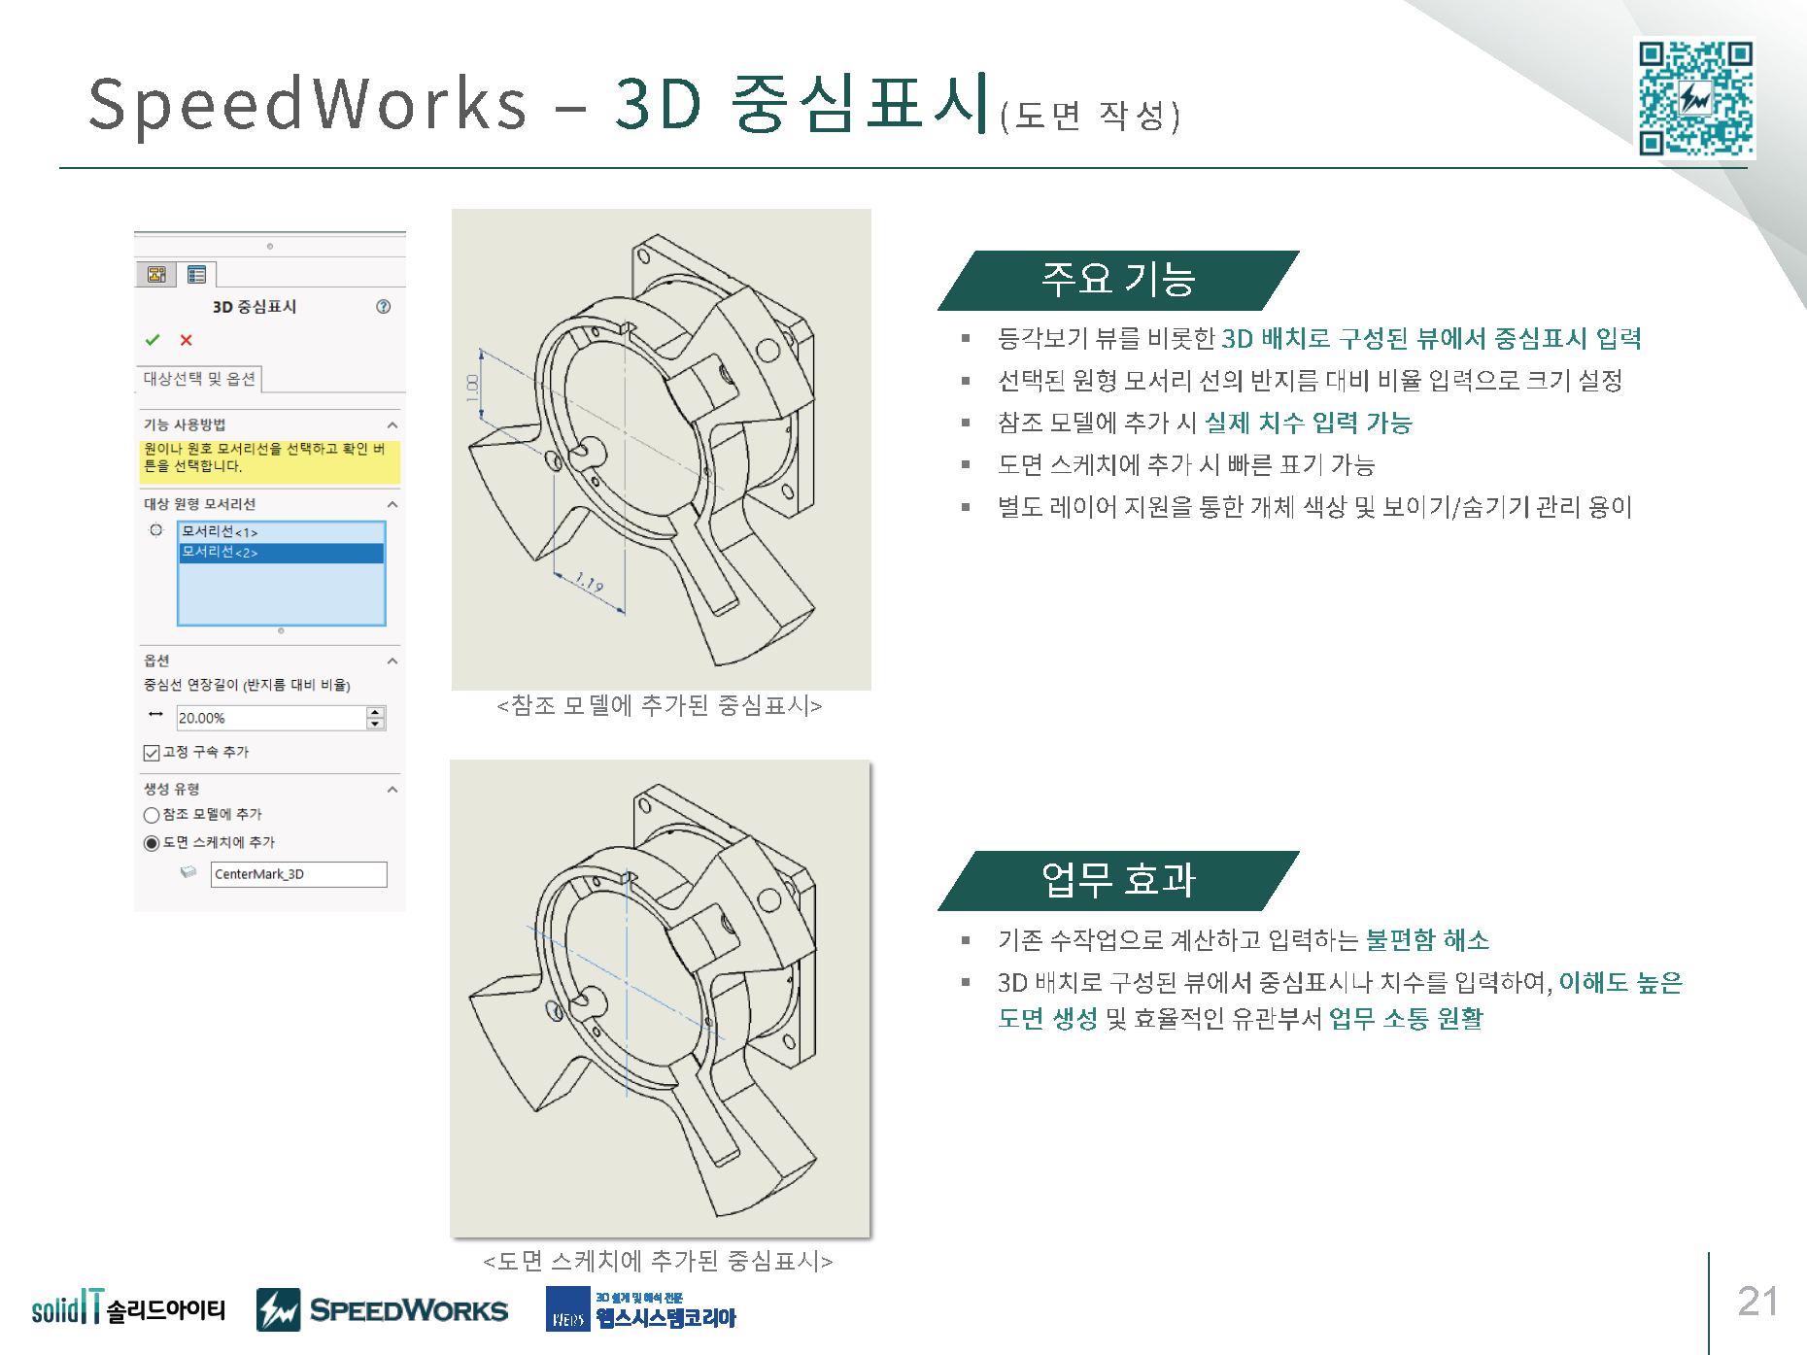This screenshot has height=1355, width=1807.
Task: Click the 1.19 dimension in top drawing
Action: [589, 583]
